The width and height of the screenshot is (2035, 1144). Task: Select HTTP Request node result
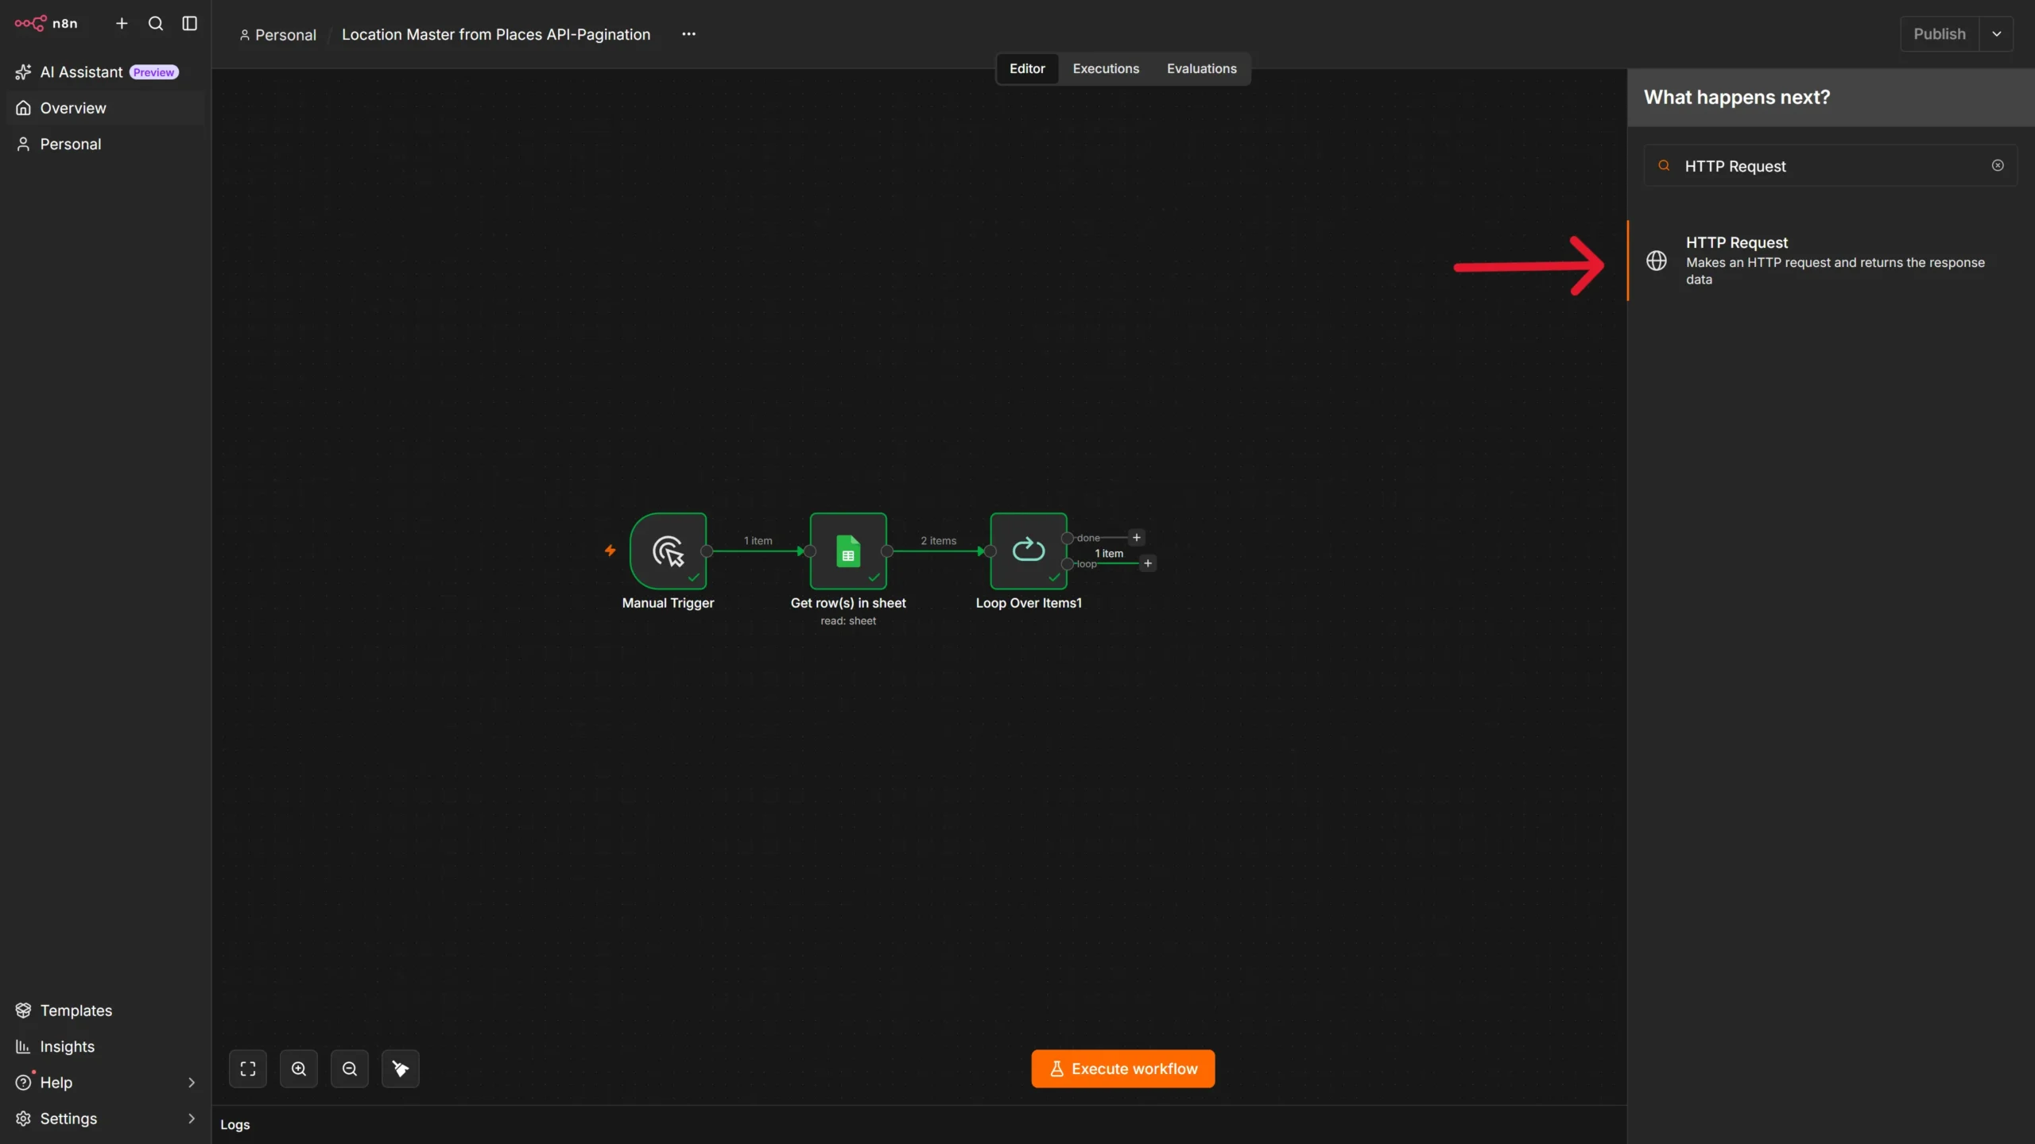pyautogui.click(x=1831, y=261)
